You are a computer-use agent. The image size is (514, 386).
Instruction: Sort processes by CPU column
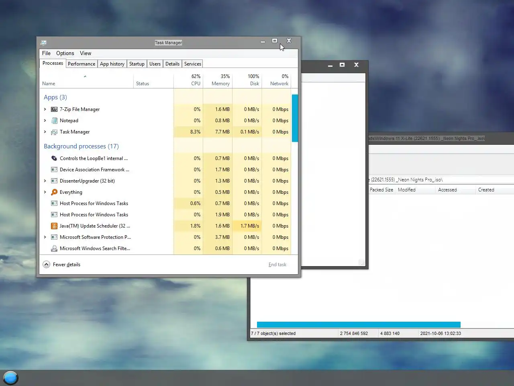[x=188, y=80]
